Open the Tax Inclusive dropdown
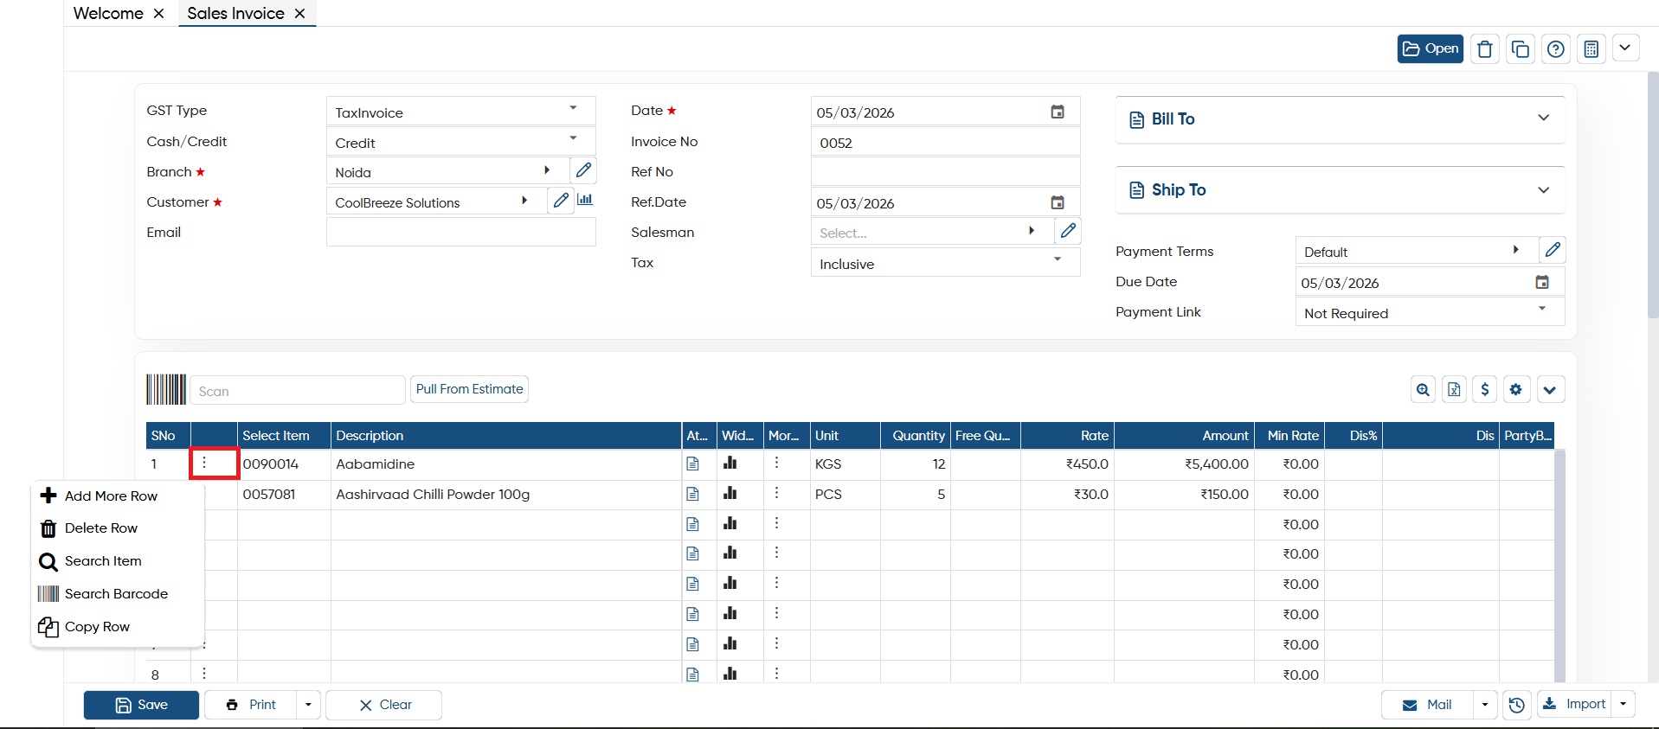Image resolution: width=1659 pixels, height=729 pixels. click(x=946, y=263)
